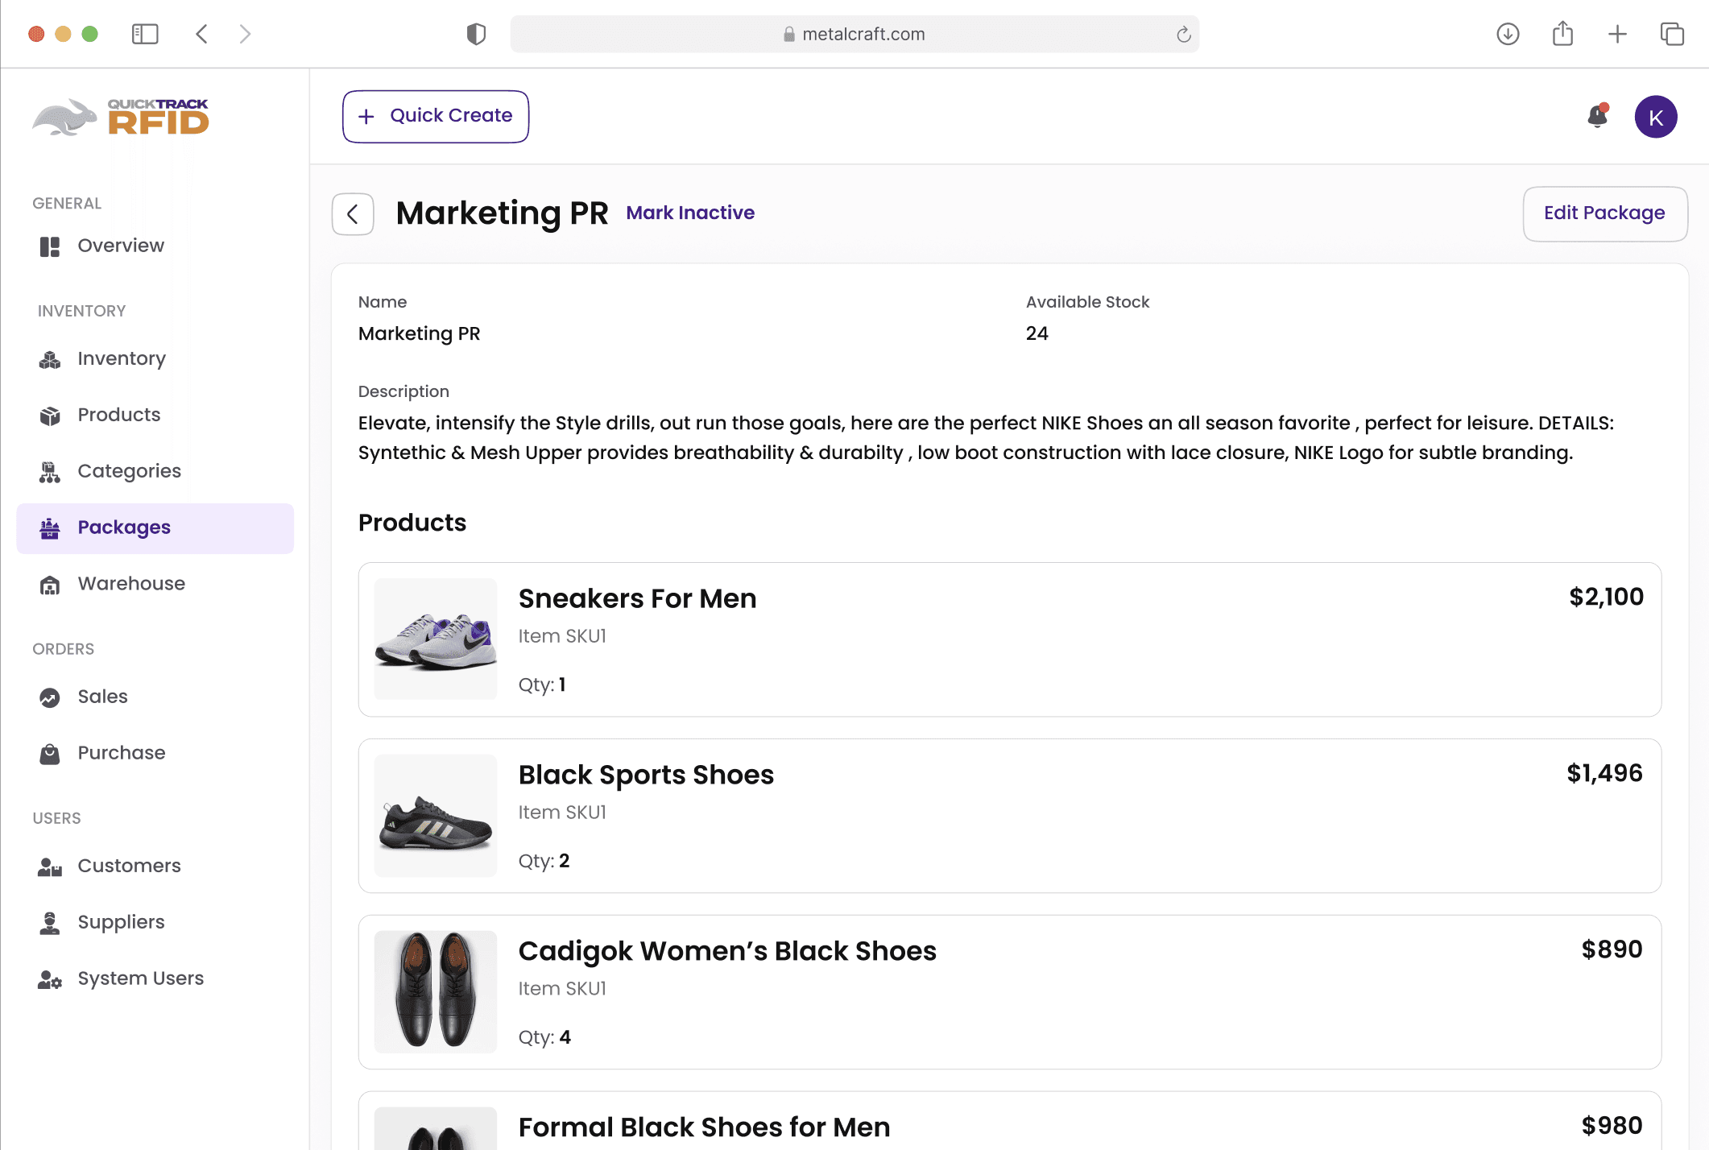Click the Sneakers For Men thumbnail
Screen dimensions: 1709x1150
click(x=436, y=639)
